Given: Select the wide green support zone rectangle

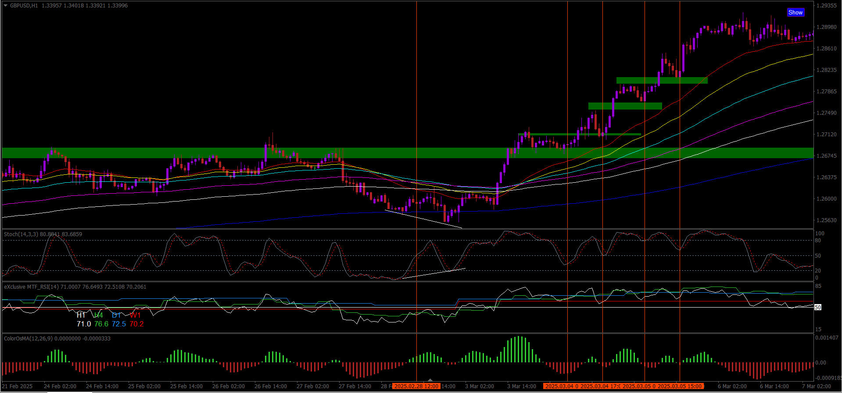Looking at the screenshot, I should [219, 153].
